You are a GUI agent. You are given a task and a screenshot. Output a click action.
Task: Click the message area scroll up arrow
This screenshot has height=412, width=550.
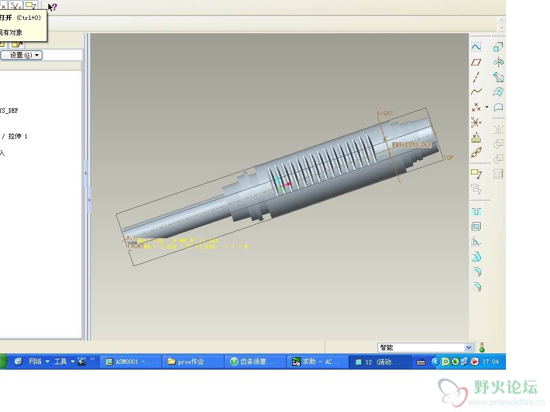click(501, 20)
